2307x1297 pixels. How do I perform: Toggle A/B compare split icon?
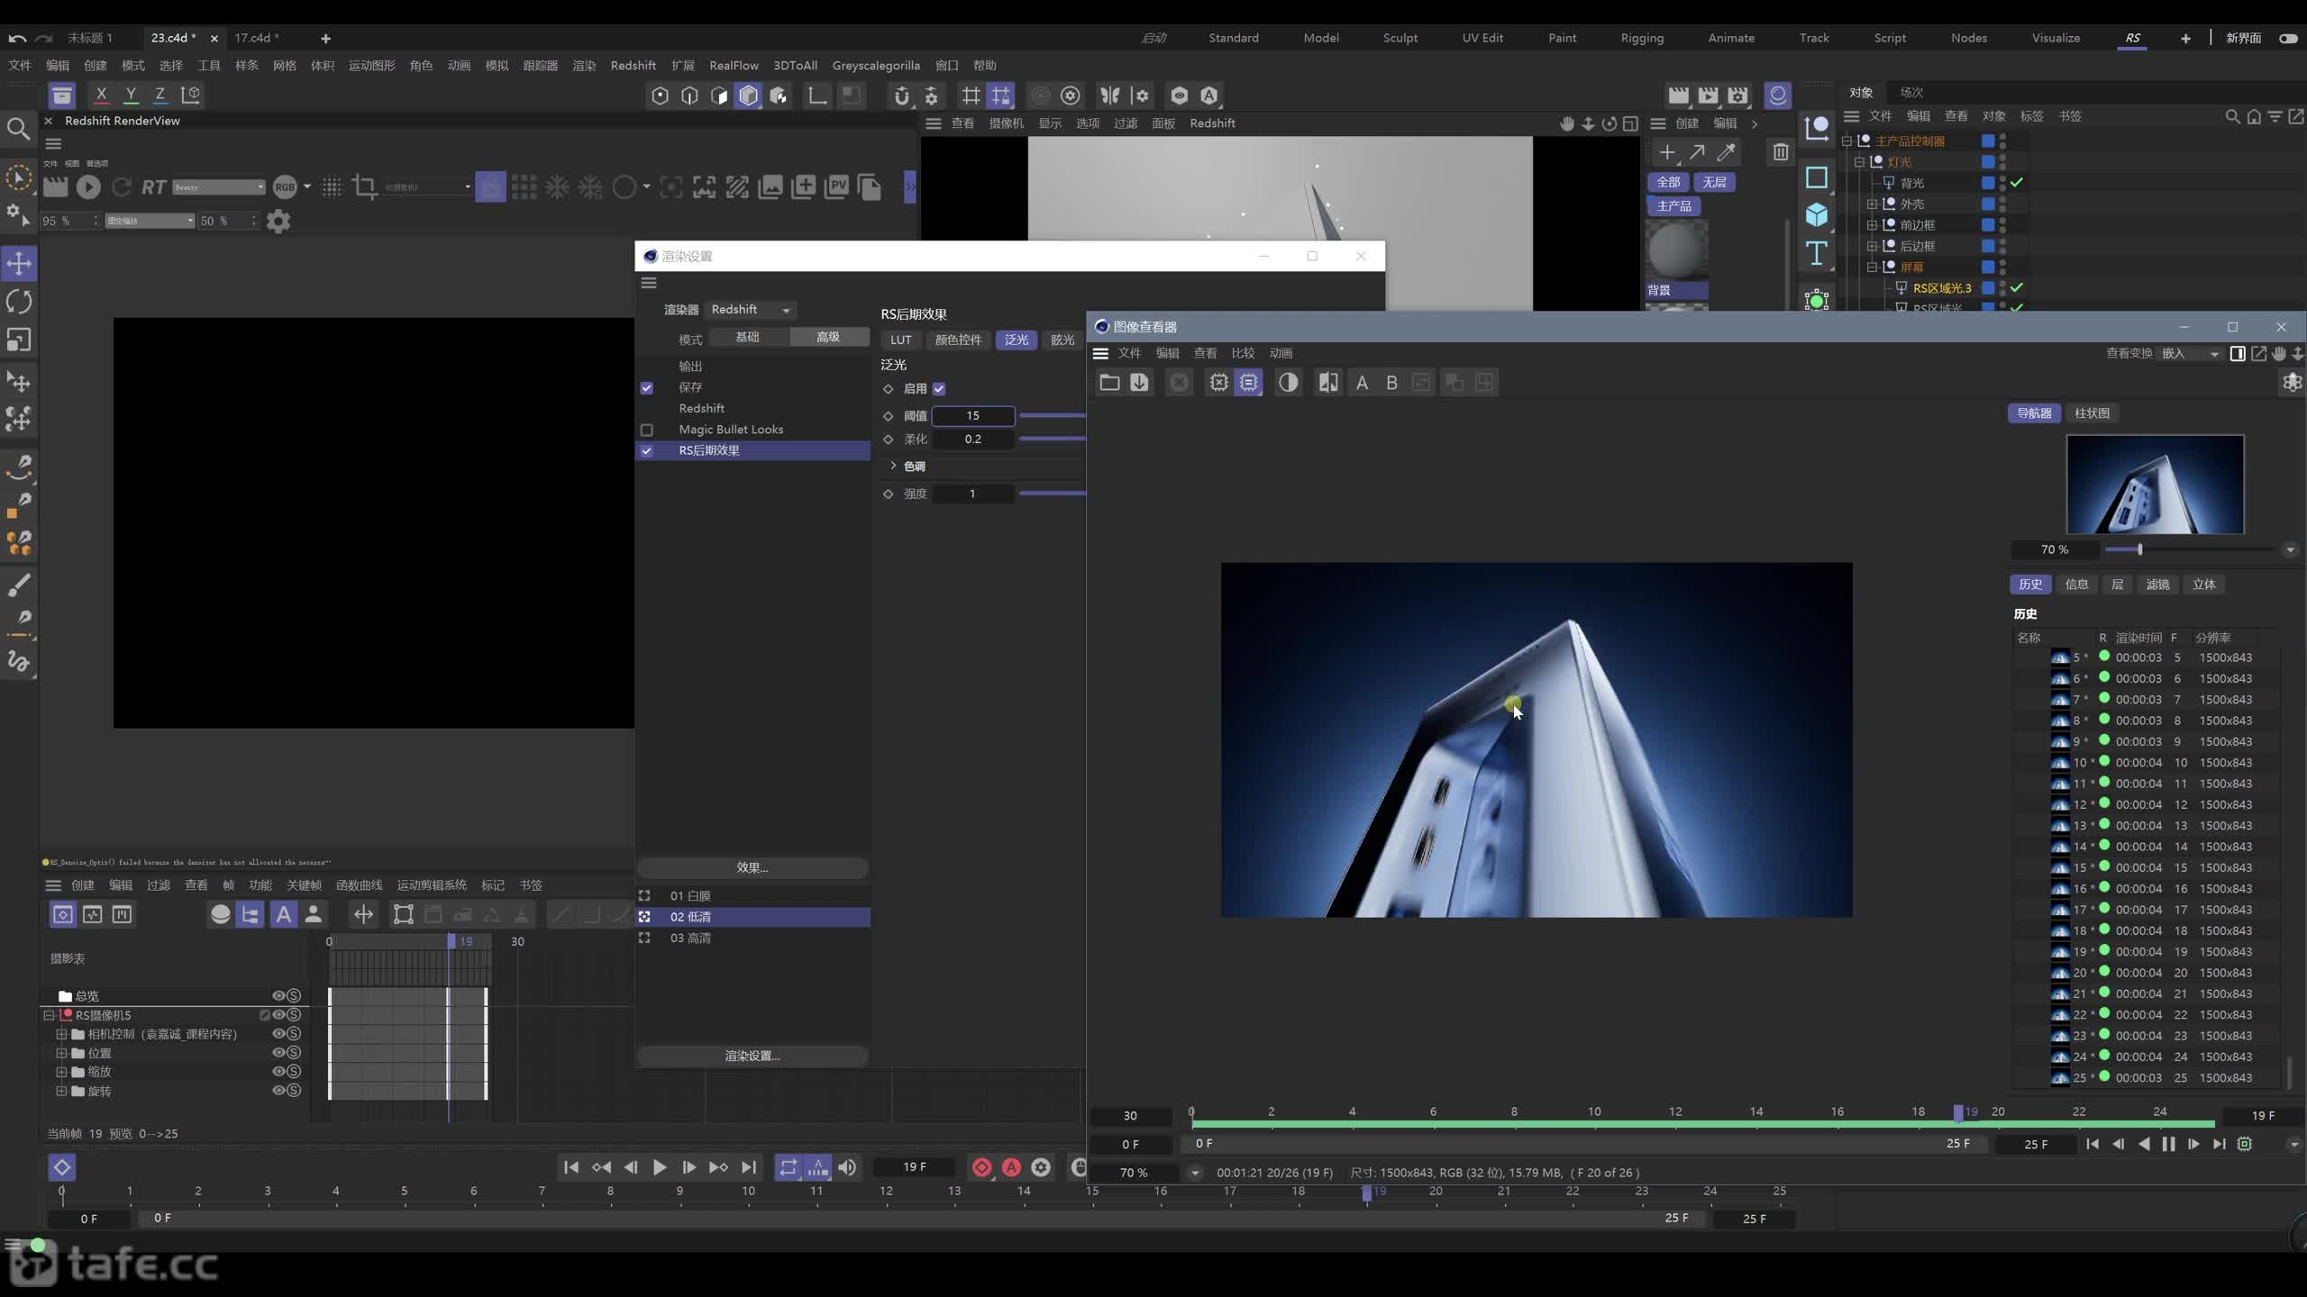pos(1327,383)
